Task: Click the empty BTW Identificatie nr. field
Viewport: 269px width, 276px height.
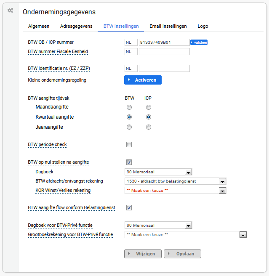Action: 164,68
